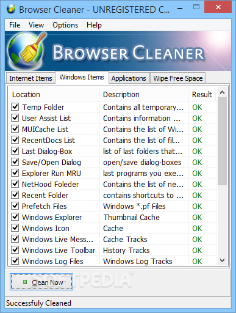
Task: Select the 'Thumbnail Cache' description cell
Action: coord(132,218)
